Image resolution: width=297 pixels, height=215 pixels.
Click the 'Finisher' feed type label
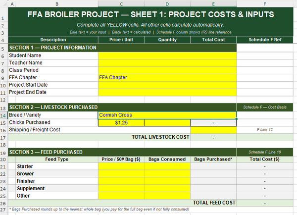26,181
